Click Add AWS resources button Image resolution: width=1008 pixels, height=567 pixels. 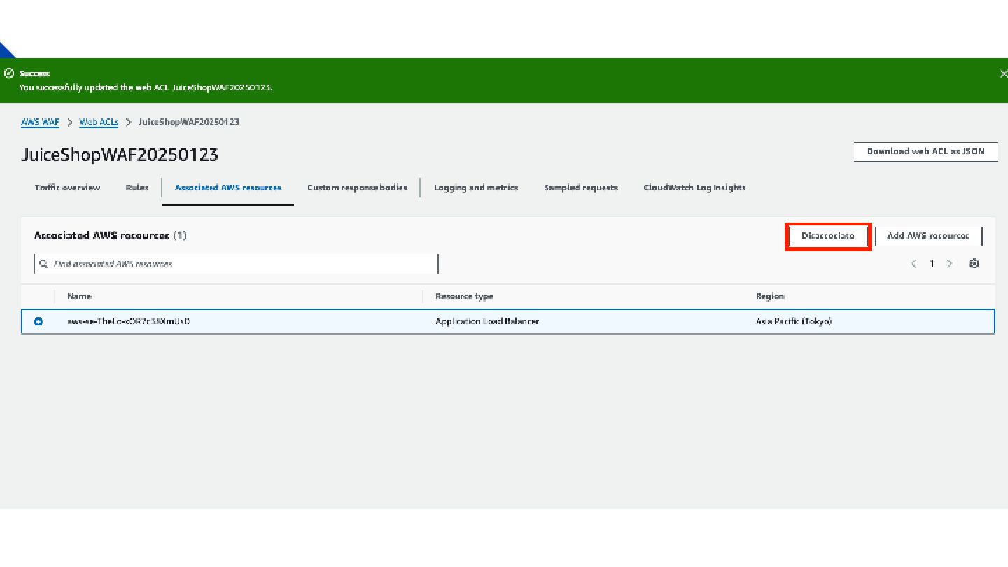[x=928, y=236]
